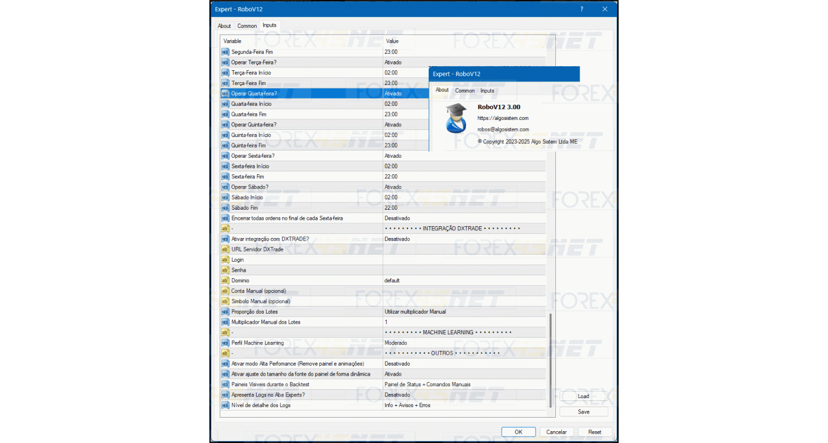The image size is (828, 443).
Task: Toggle the Operar Sábado? value Ativado
Action: [464, 187]
